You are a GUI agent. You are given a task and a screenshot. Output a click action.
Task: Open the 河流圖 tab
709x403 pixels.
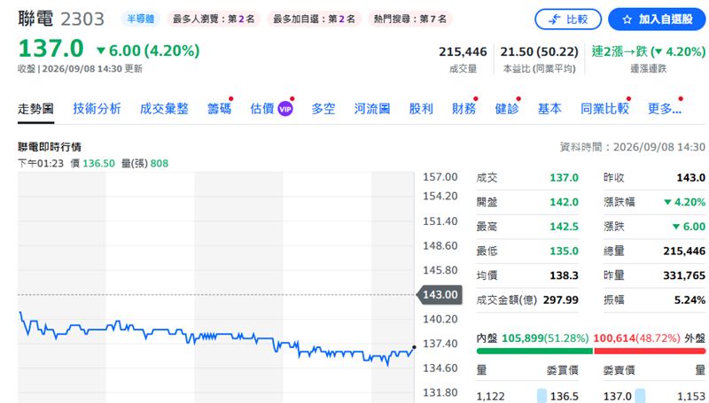371,109
